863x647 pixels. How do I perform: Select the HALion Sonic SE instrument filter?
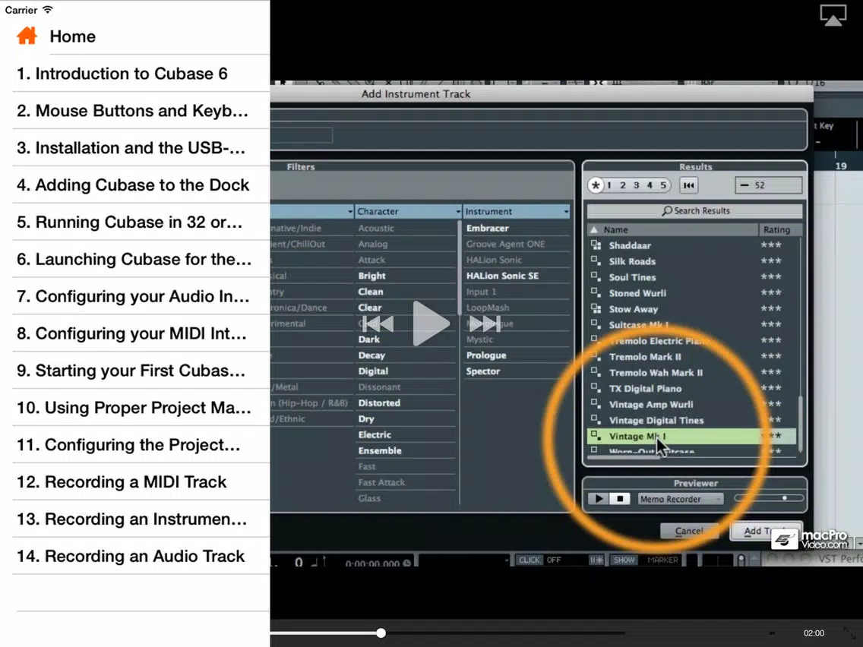(x=502, y=276)
